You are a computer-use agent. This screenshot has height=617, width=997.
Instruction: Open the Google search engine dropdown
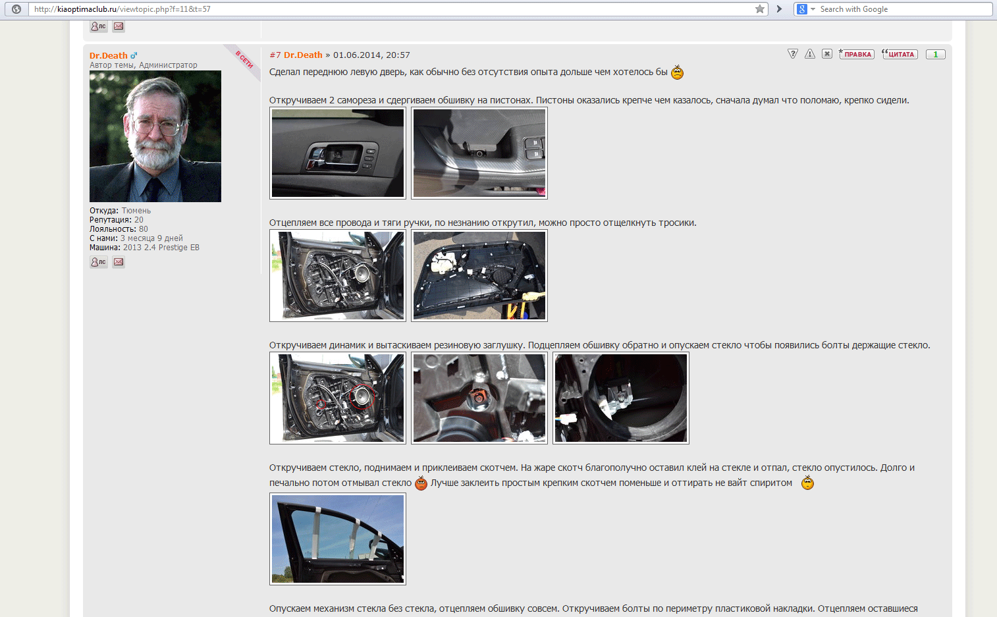[x=806, y=9]
